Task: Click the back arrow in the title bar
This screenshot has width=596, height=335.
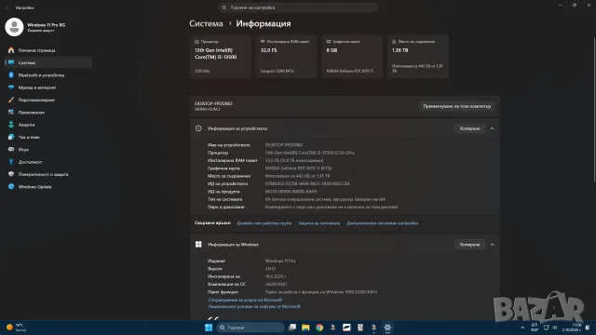Action: coord(7,7)
